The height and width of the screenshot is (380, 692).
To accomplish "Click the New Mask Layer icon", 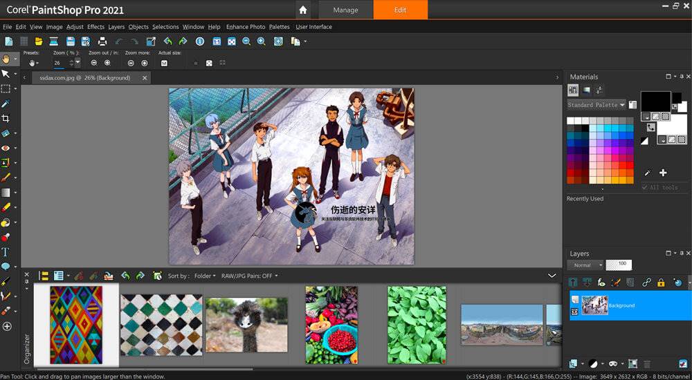I will pyautogui.click(x=612, y=363).
